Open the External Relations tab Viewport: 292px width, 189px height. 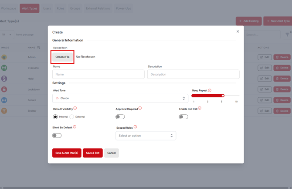pos(98,8)
